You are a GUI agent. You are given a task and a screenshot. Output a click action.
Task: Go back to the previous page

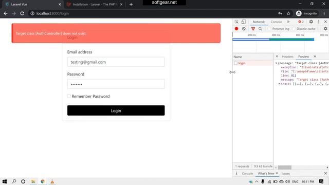click(6, 13)
